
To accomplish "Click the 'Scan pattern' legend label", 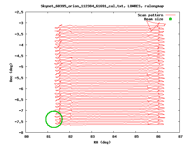I will [150, 15].
